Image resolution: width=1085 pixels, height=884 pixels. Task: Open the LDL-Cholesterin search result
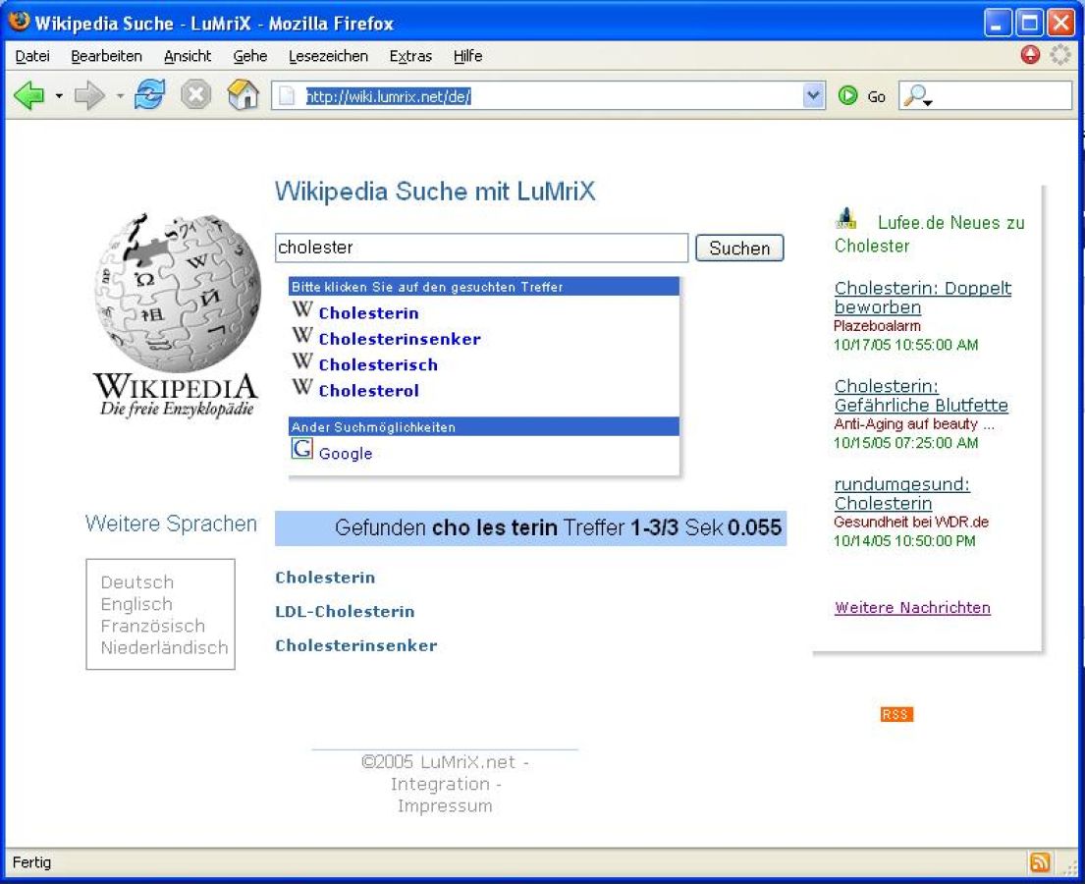(x=345, y=611)
